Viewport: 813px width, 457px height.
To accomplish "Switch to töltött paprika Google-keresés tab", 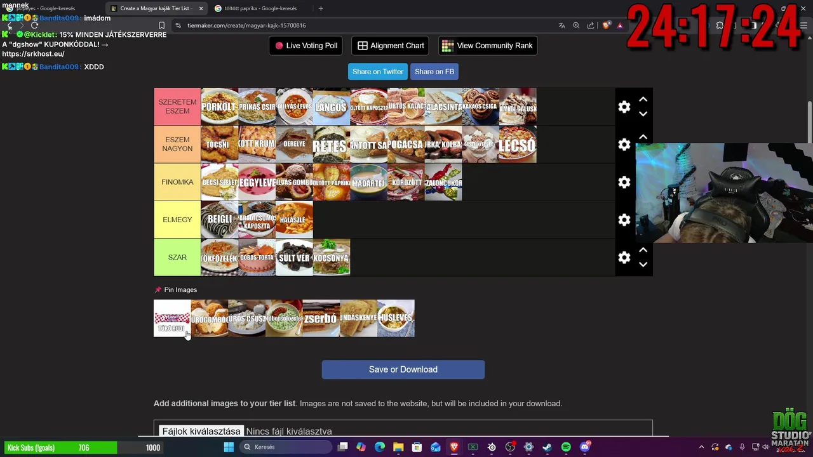I will pyautogui.click(x=260, y=8).
